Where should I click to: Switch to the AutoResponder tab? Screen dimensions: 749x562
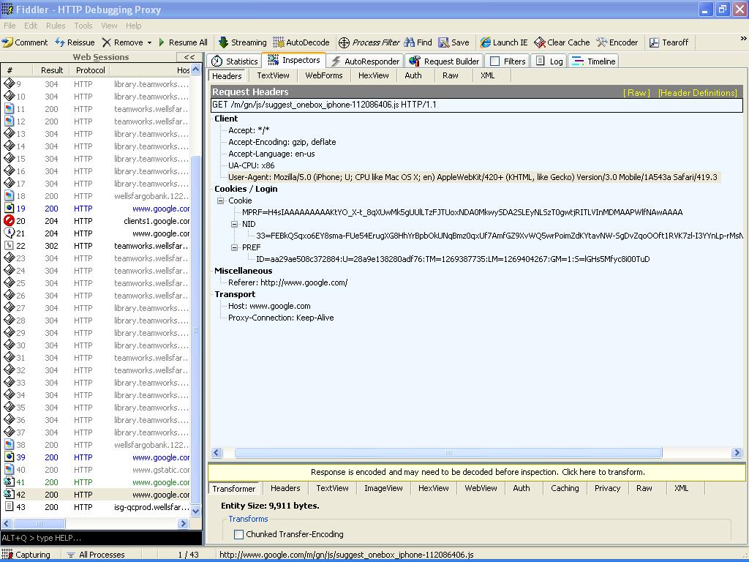point(365,61)
